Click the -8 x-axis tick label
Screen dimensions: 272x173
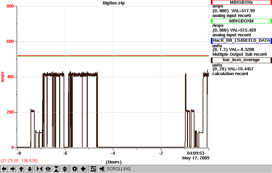19,153
